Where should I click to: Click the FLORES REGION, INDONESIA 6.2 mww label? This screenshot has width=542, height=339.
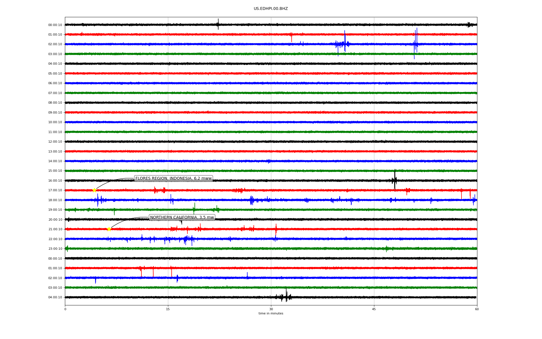(x=173, y=179)
